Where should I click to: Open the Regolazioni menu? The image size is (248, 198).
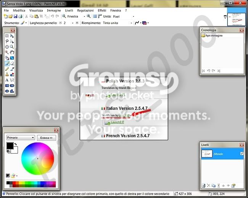(x=85, y=10)
